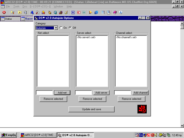Click the tile windows horizontally icon
The height and width of the screenshot is (138, 184).
(x=103, y=13)
